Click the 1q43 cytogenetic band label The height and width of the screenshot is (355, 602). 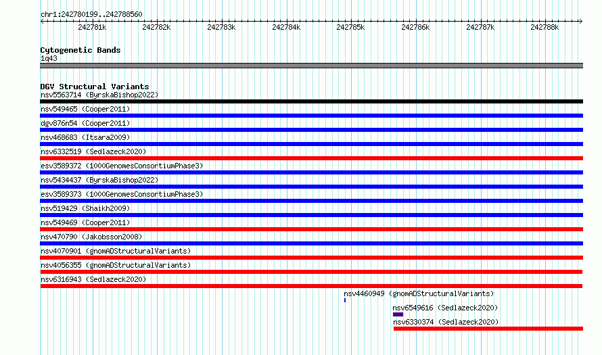click(49, 58)
